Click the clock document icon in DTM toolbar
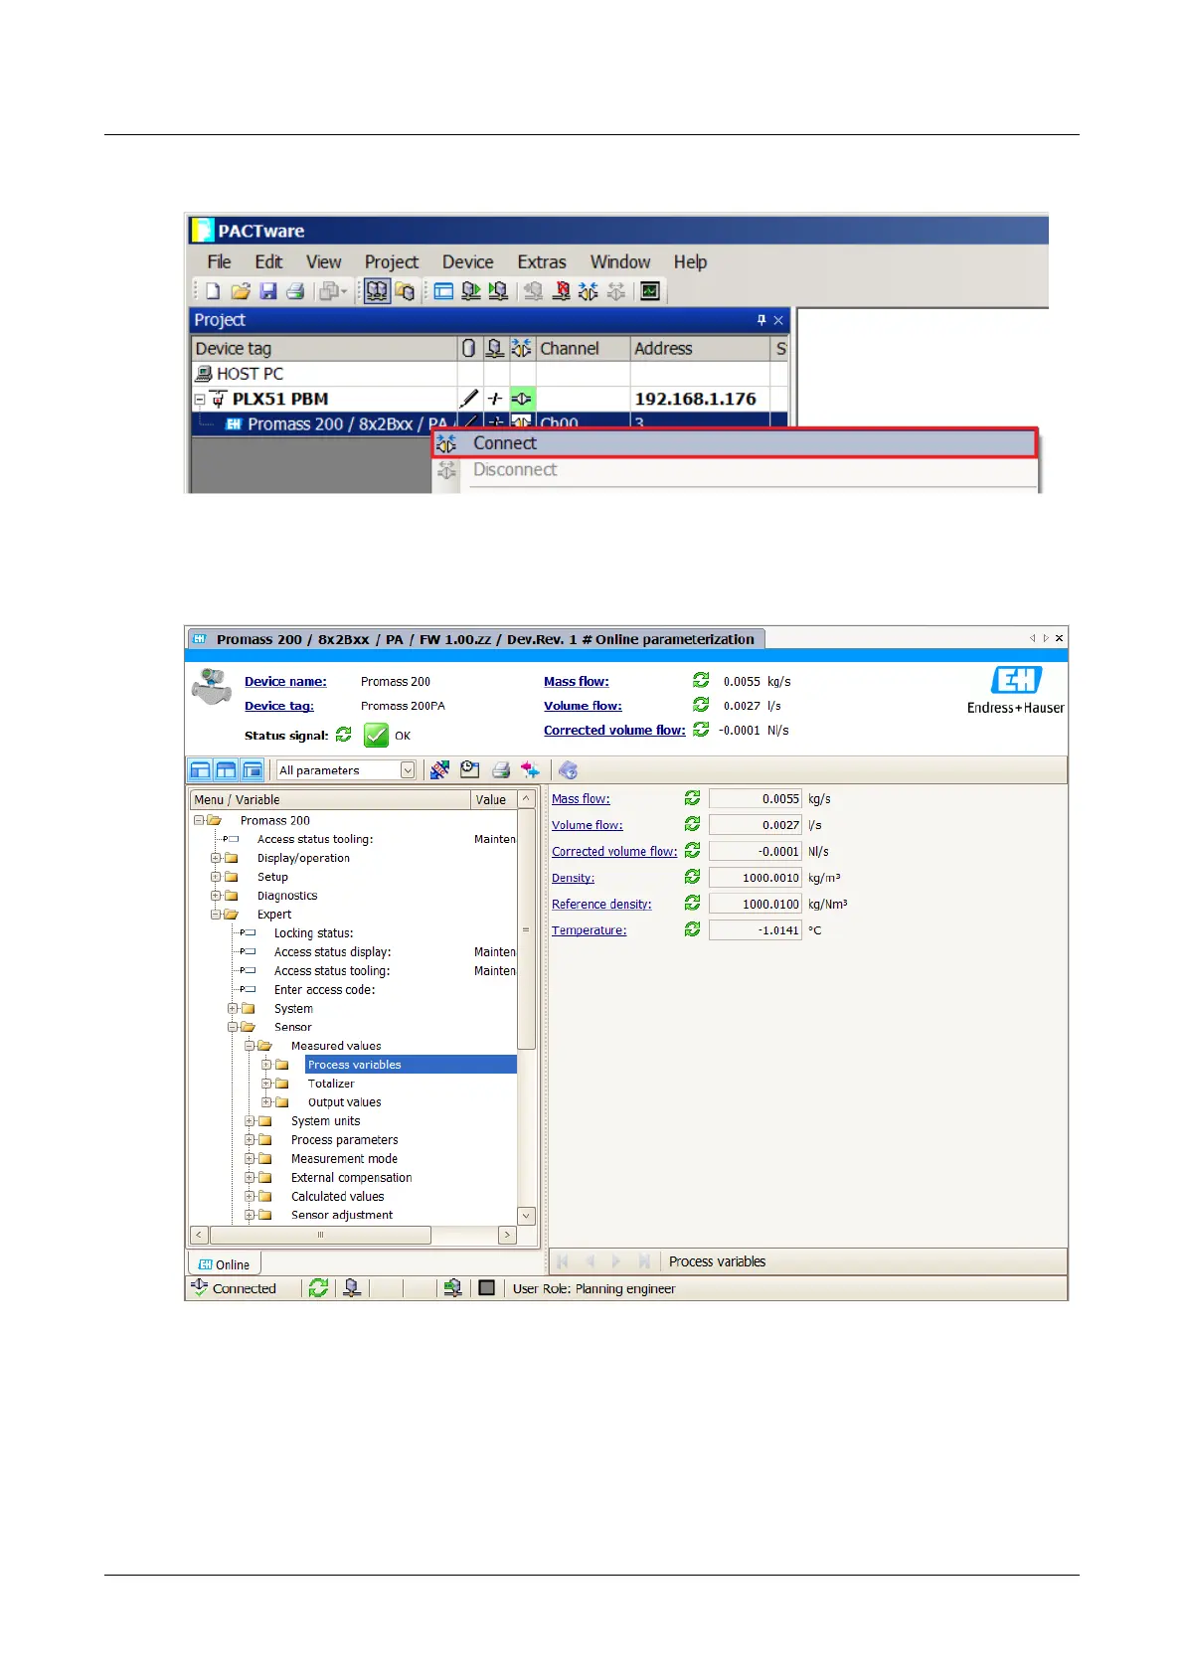The image size is (1184, 1674). coord(470,770)
